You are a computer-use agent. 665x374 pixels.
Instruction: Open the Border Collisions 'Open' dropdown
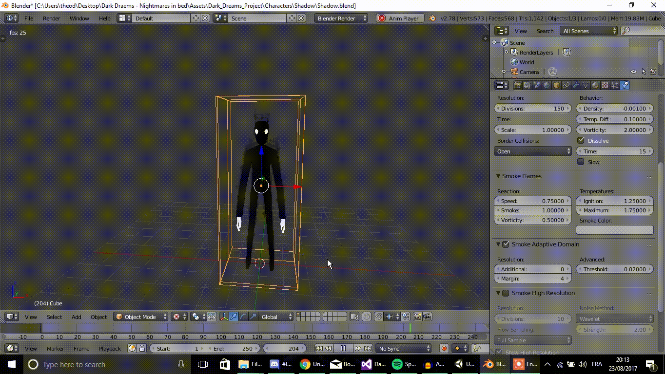click(533, 151)
